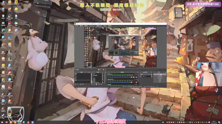The height and width of the screenshot is (124, 222).
Task: Move the selected source up
Action: [99, 84]
